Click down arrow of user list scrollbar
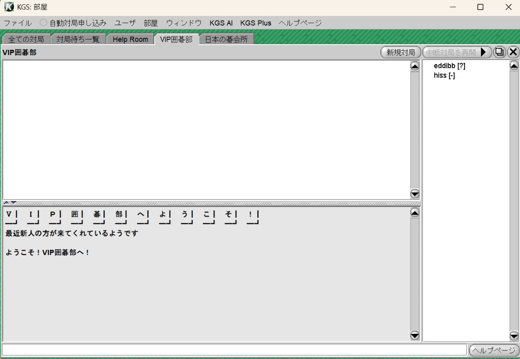 point(514,336)
